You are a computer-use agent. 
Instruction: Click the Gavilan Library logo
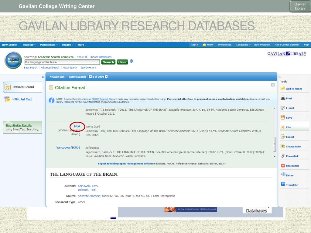287,54
